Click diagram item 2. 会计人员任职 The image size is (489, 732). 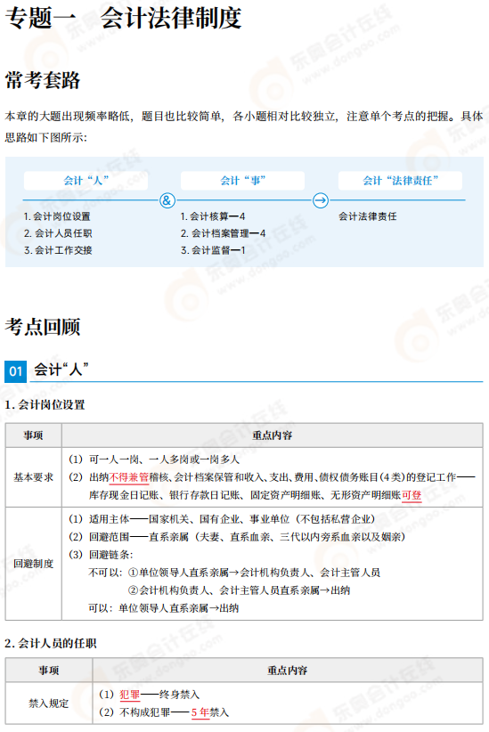click(58, 233)
